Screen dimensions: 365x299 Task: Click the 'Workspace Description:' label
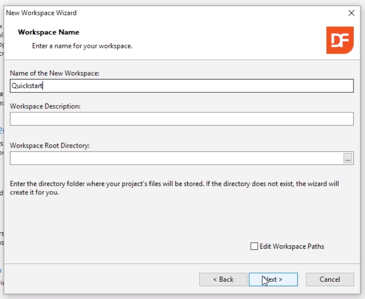tap(45, 106)
